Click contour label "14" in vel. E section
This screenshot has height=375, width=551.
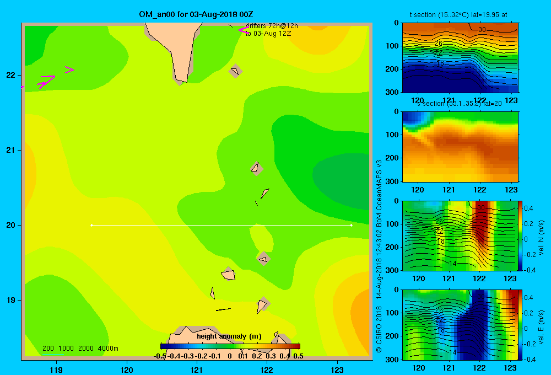click(x=452, y=352)
